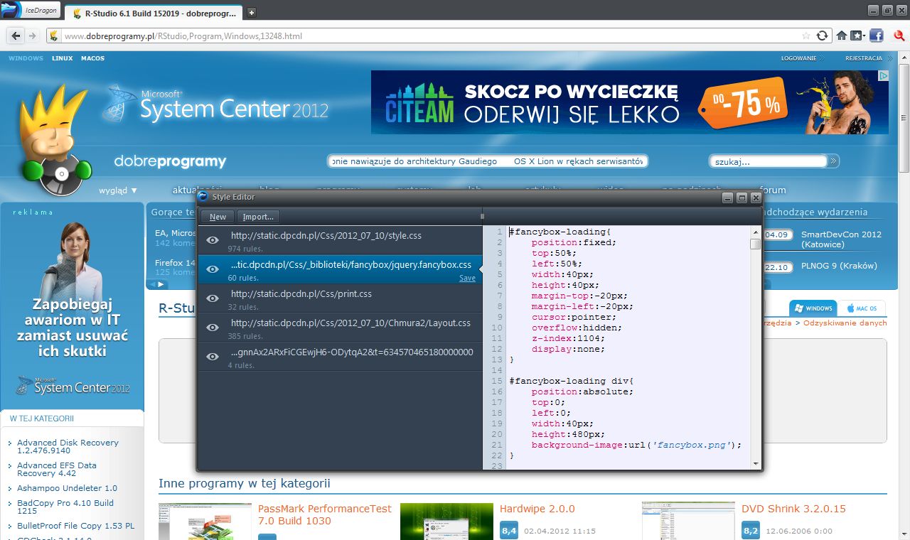Toggle visibility of the 4 rules stylesheet
This screenshot has width=910, height=540.
click(212, 357)
